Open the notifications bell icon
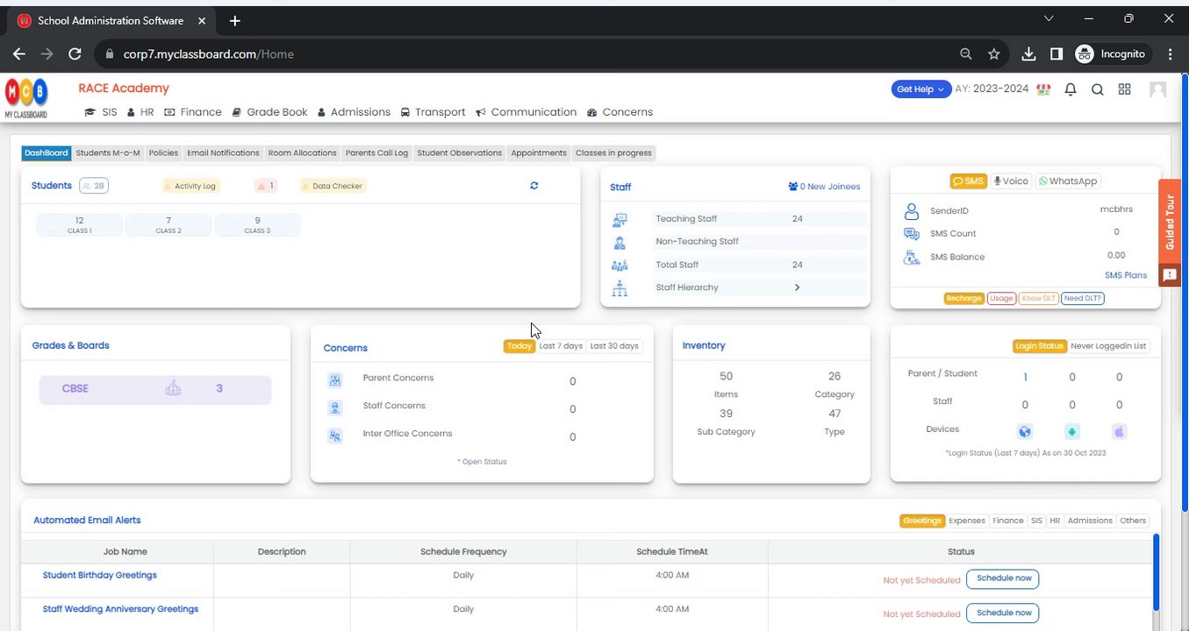 tap(1070, 89)
